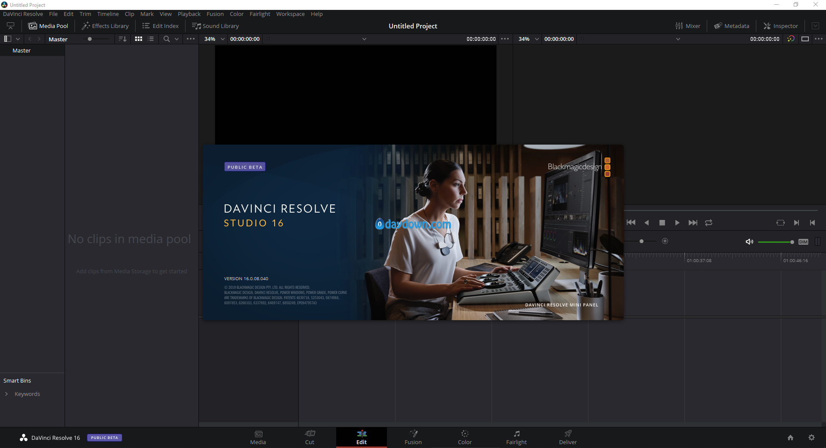
Task: Open the Fairlight menu
Action: [x=260, y=14]
